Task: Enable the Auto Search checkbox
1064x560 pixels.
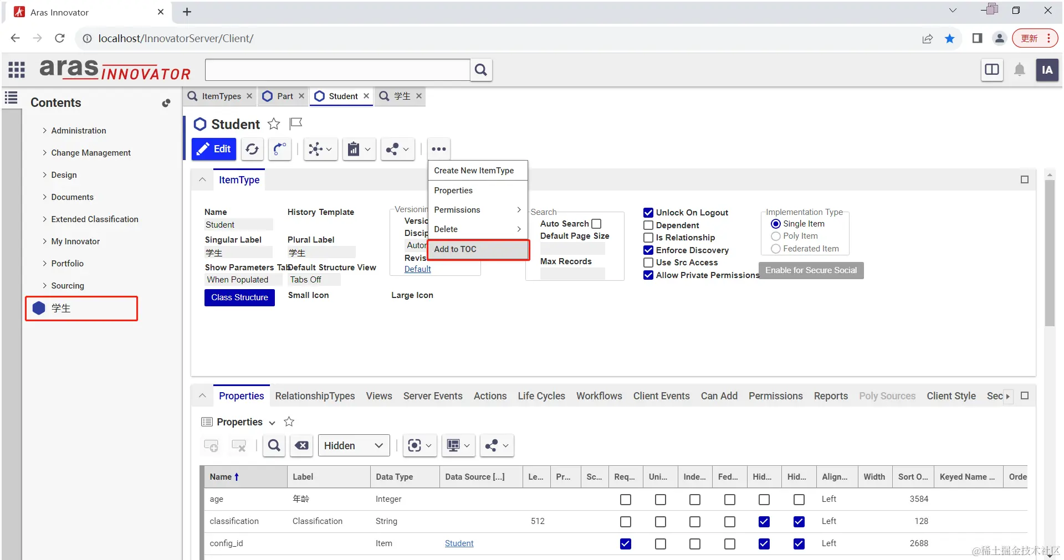Action: coord(596,224)
